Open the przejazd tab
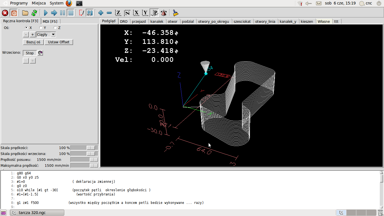The width and height of the screenshot is (384, 216). [139, 21]
